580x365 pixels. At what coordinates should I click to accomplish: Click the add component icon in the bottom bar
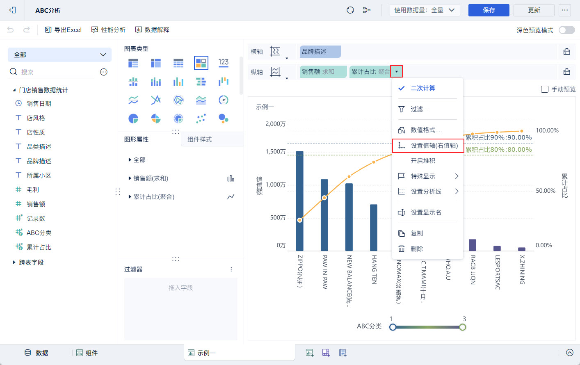[x=310, y=353]
